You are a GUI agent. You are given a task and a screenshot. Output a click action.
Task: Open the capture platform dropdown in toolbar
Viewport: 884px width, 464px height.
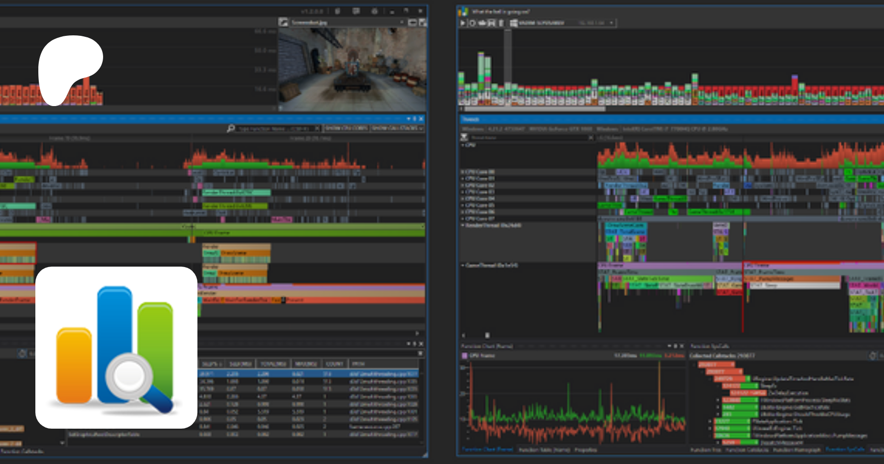(611, 23)
